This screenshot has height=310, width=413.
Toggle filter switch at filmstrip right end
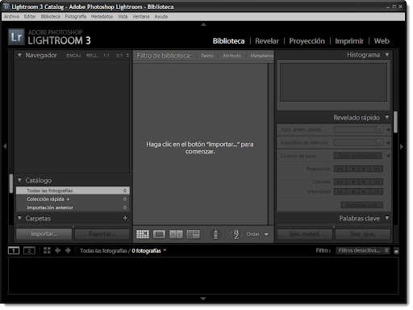pos(396,250)
